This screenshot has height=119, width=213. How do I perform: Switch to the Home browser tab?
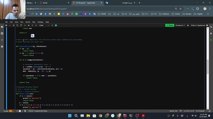pyautogui.click(x=54, y=3)
